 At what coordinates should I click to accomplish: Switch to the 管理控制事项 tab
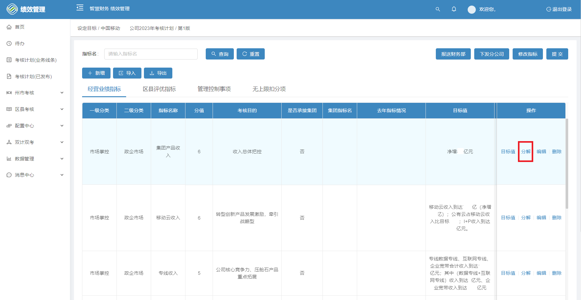point(214,89)
